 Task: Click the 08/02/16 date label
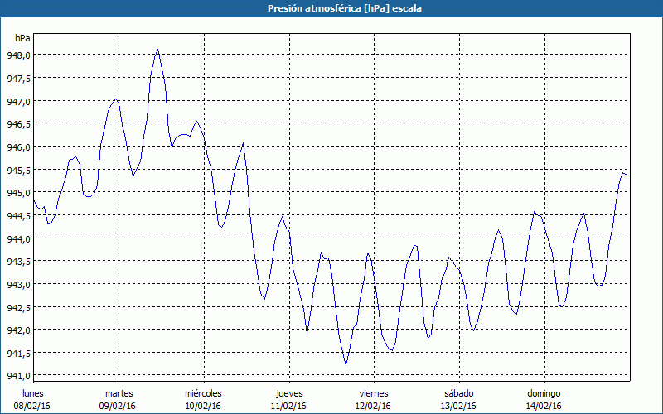click(x=33, y=406)
